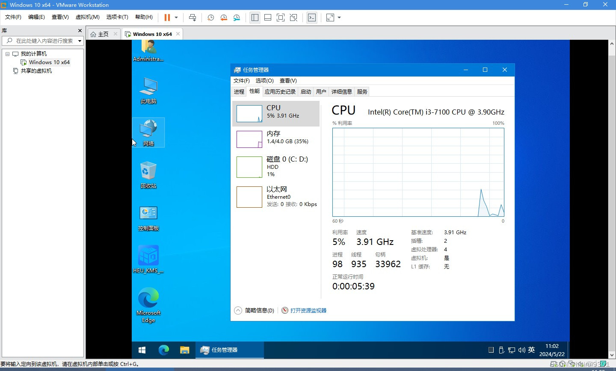
Task: Select the 网络 desktop icon
Action: [148, 132]
